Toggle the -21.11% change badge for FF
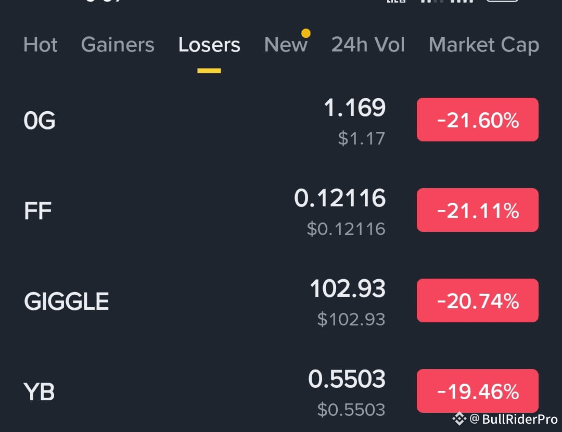 point(477,210)
